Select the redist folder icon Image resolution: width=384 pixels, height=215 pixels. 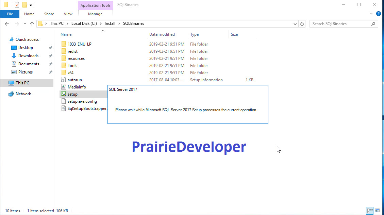click(64, 51)
